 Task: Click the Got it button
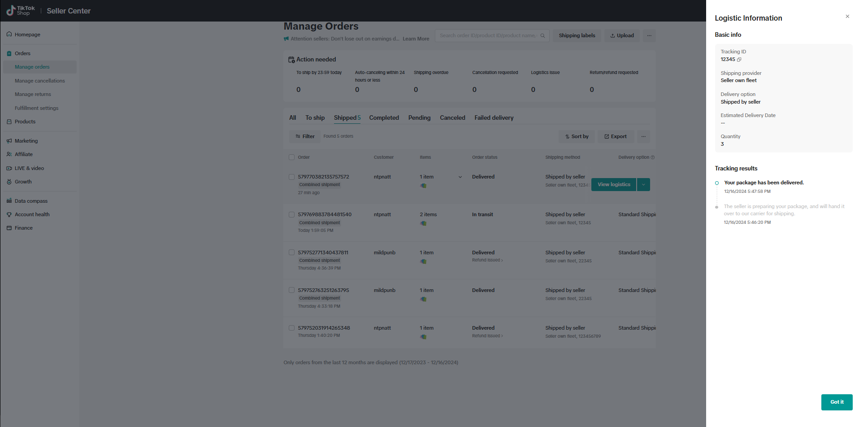(x=836, y=402)
